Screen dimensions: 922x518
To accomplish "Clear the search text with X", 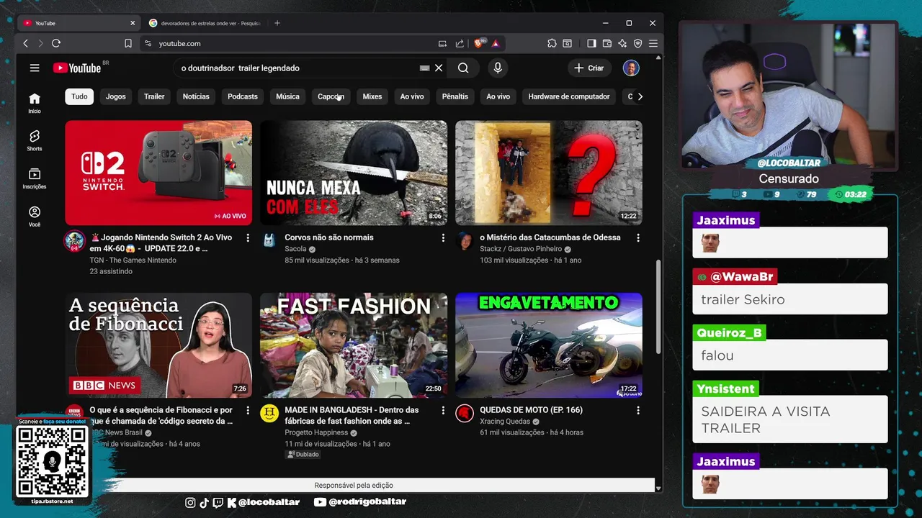I will coord(439,68).
